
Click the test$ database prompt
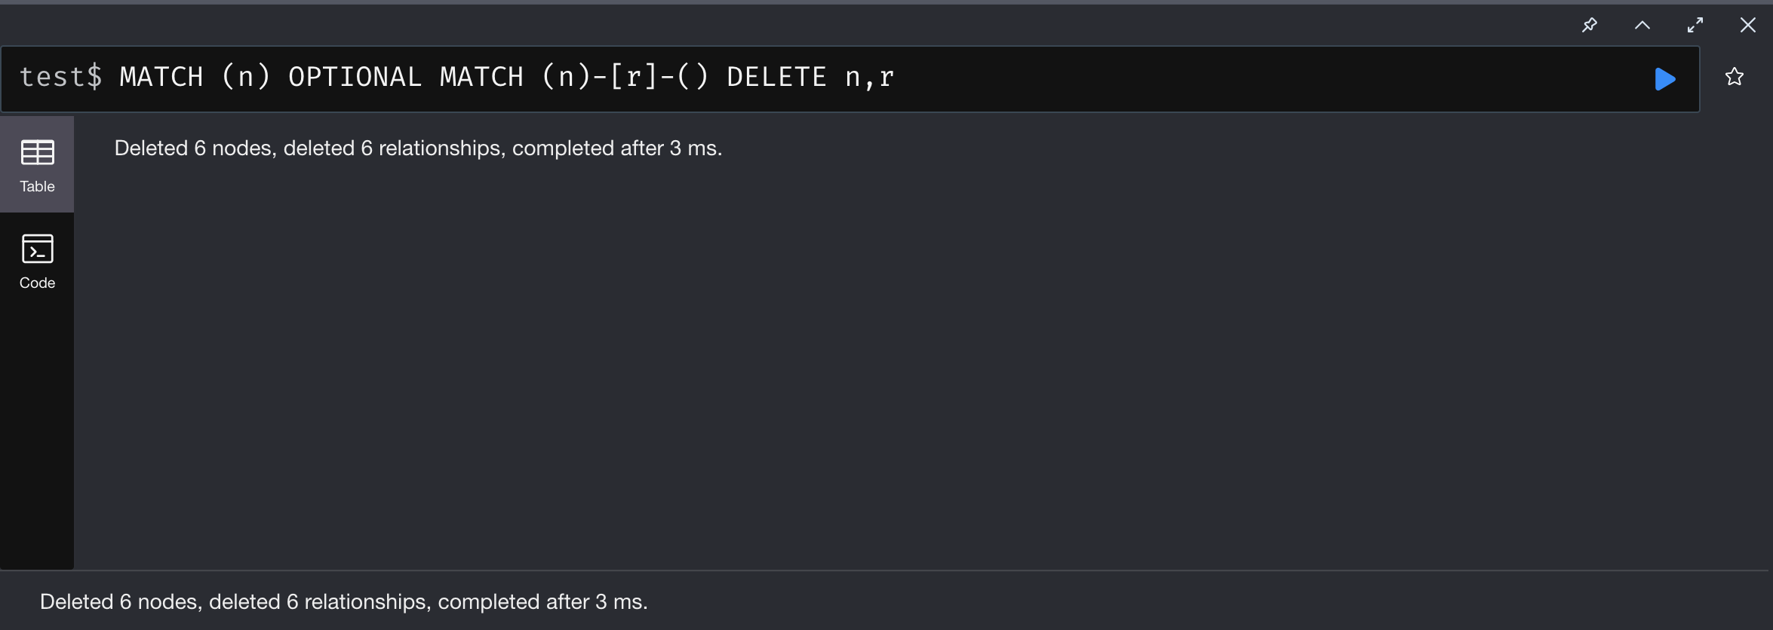(60, 77)
